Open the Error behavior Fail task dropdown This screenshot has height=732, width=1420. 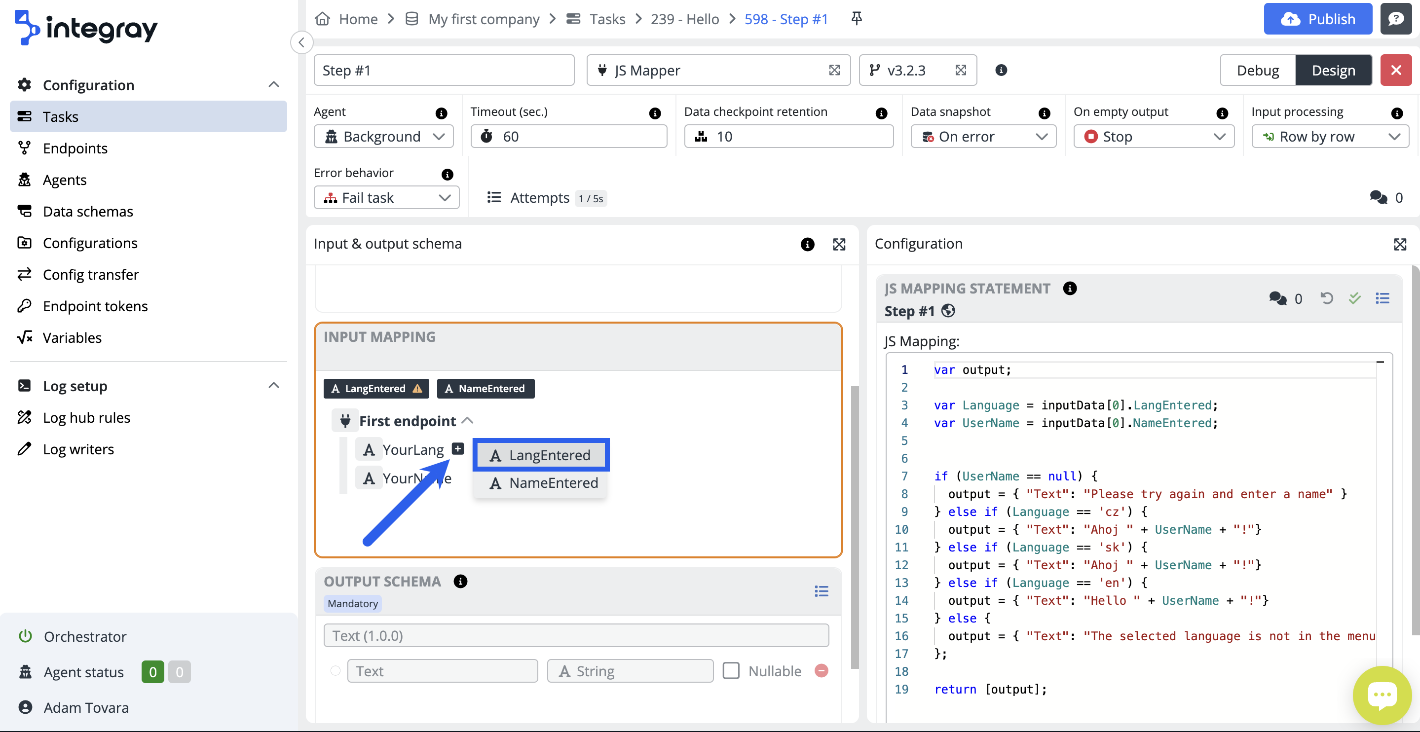point(386,197)
